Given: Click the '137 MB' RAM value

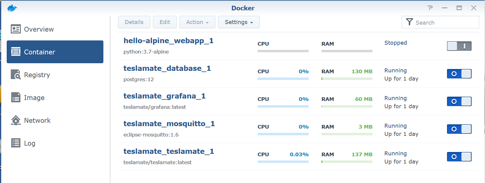Looking at the screenshot, I should tap(362, 154).
